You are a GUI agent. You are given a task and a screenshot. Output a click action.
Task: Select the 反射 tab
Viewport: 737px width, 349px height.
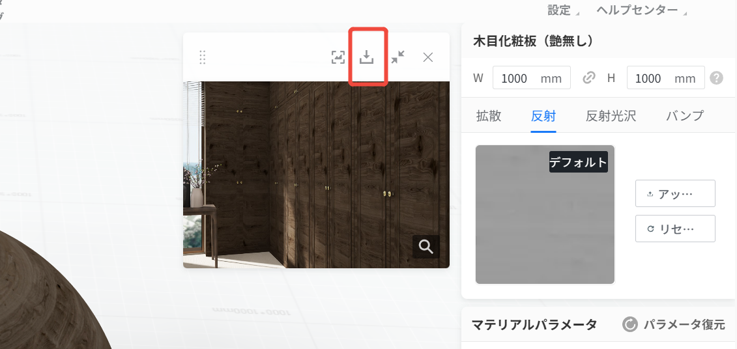point(543,116)
